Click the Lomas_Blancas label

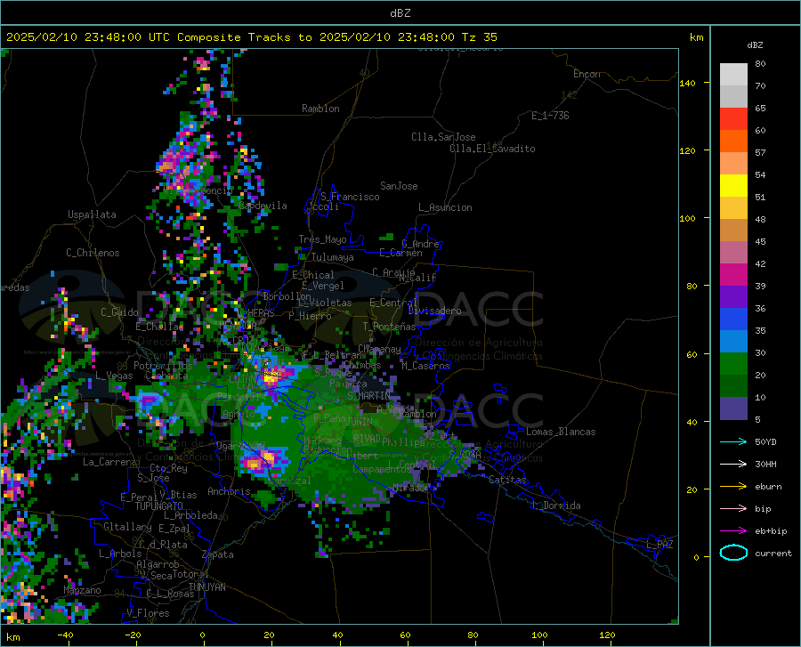click(561, 432)
